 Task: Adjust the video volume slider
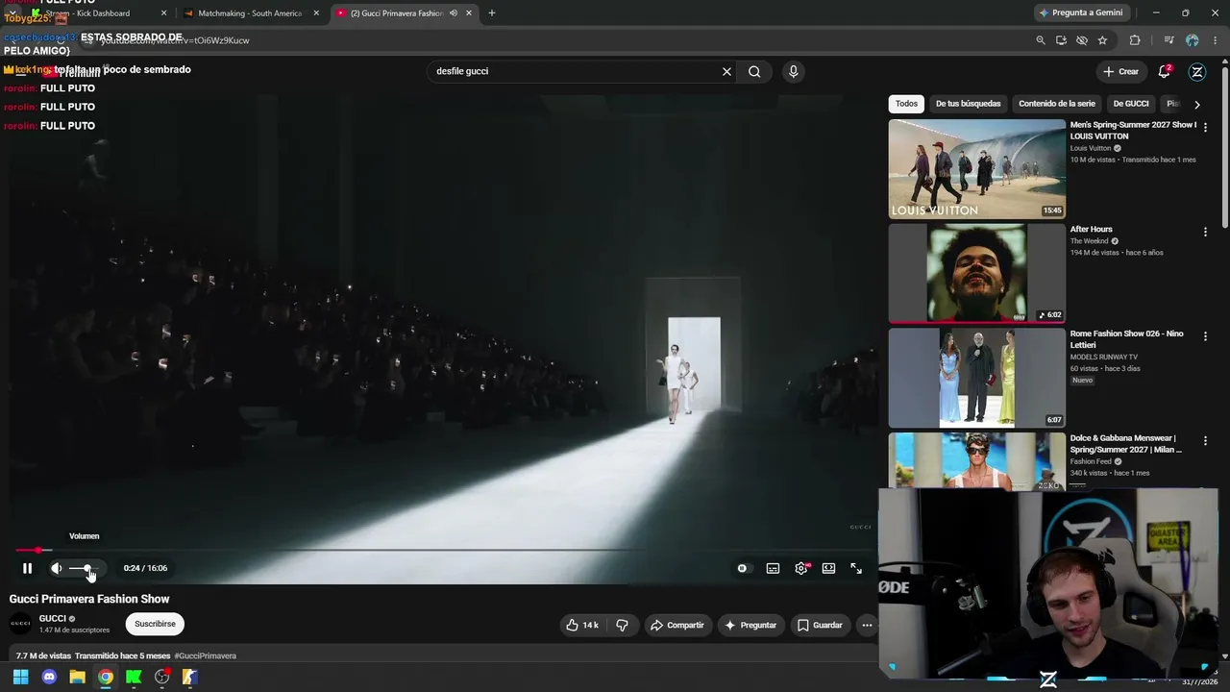pos(85,568)
